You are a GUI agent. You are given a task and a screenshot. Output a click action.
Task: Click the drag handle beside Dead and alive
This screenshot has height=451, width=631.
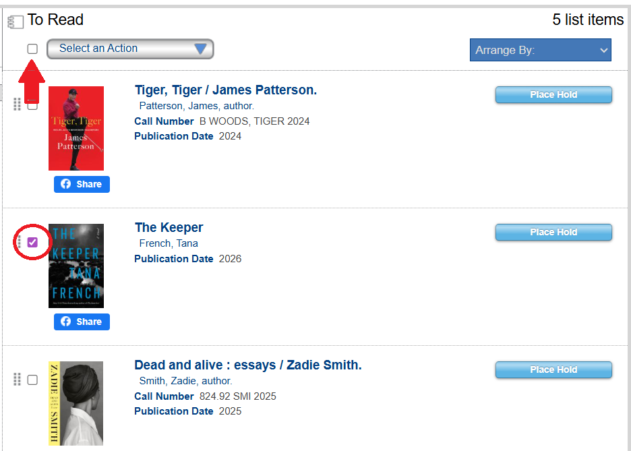coord(17,380)
